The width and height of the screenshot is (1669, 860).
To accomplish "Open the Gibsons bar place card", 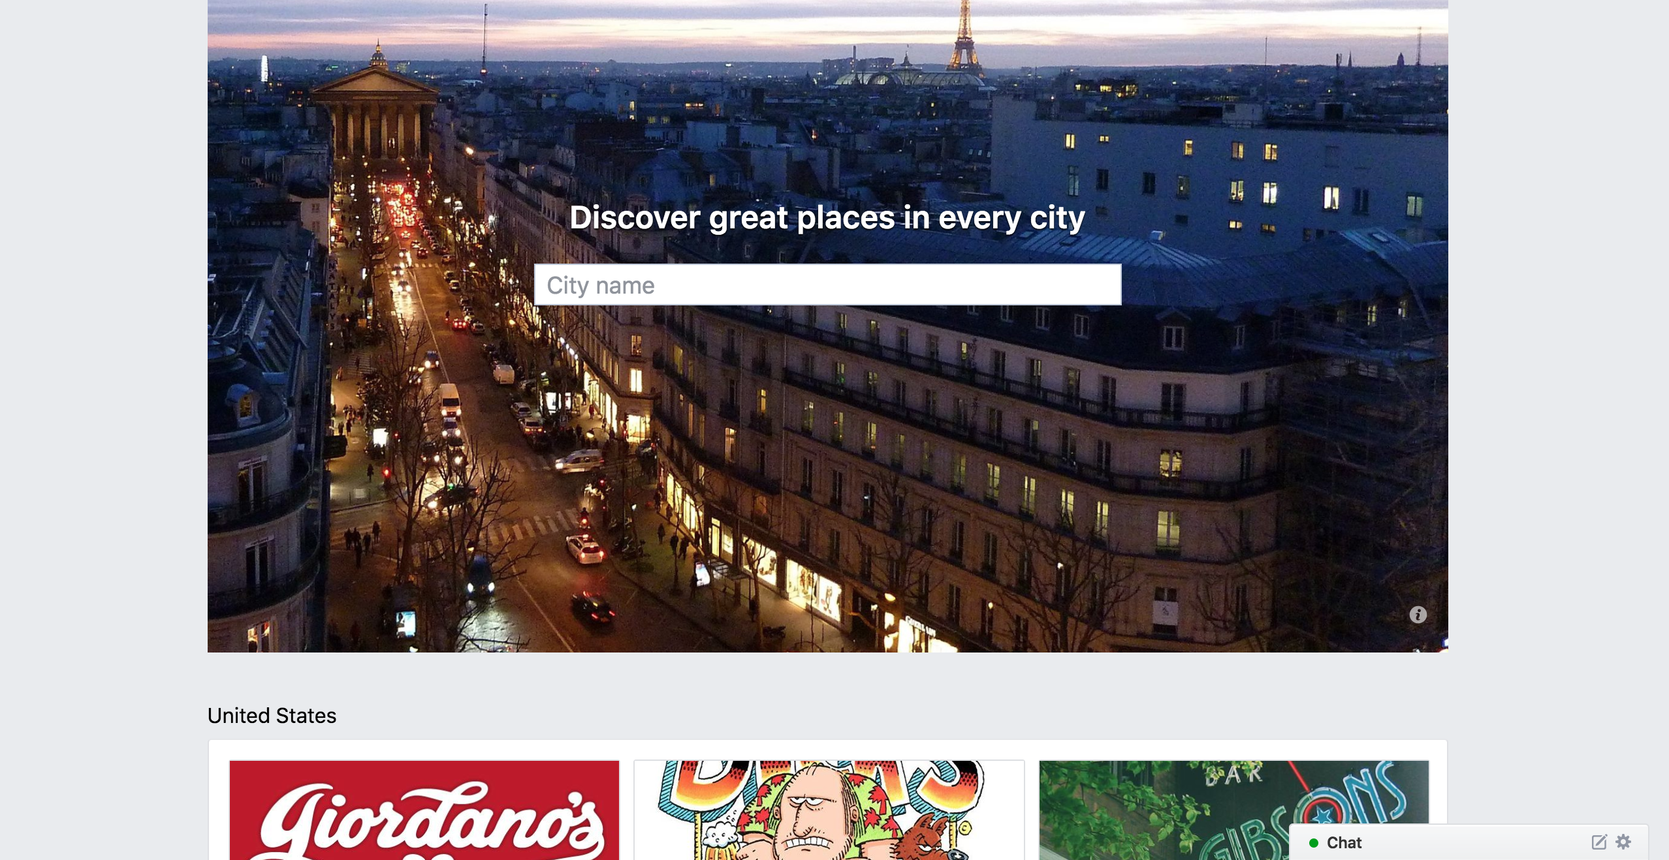I will (x=1233, y=810).
